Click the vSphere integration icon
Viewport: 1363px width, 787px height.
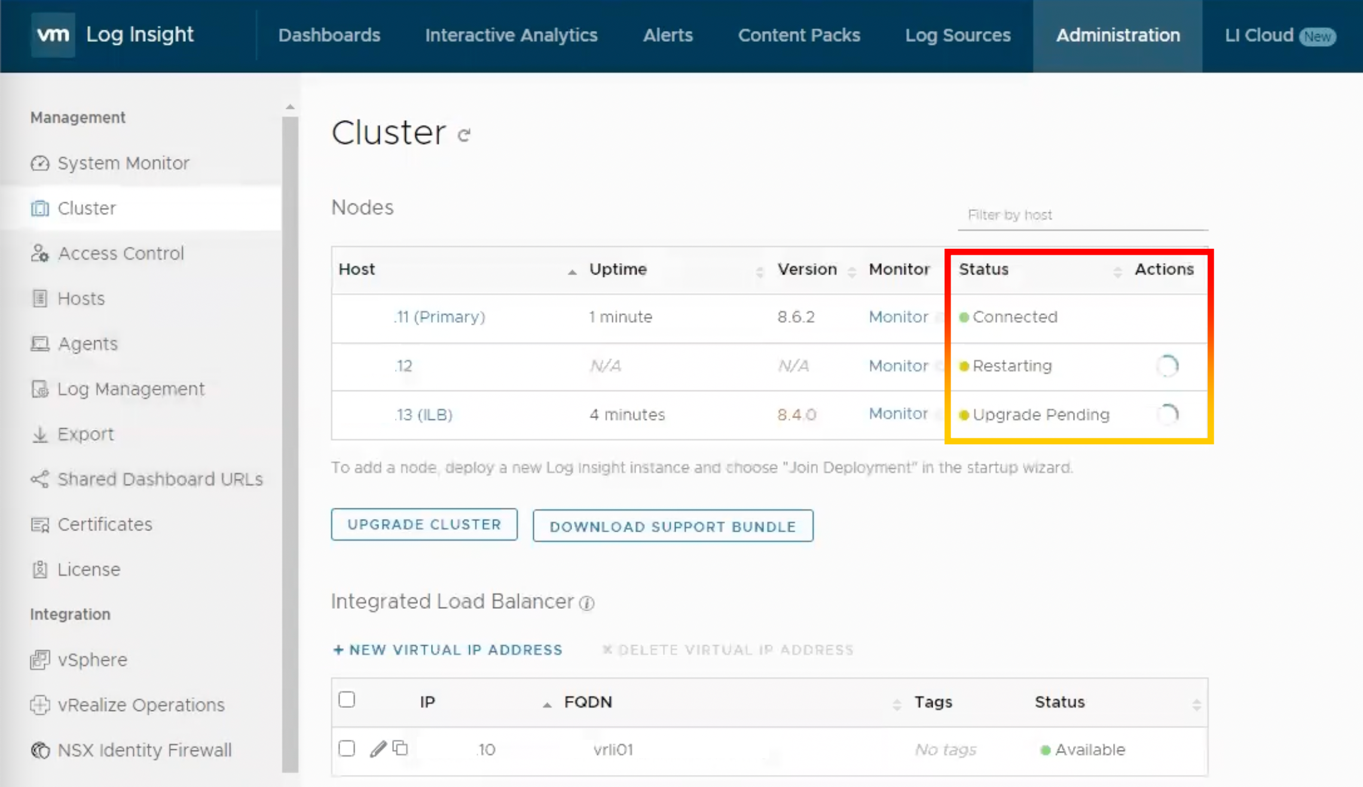click(x=40, y=660)
